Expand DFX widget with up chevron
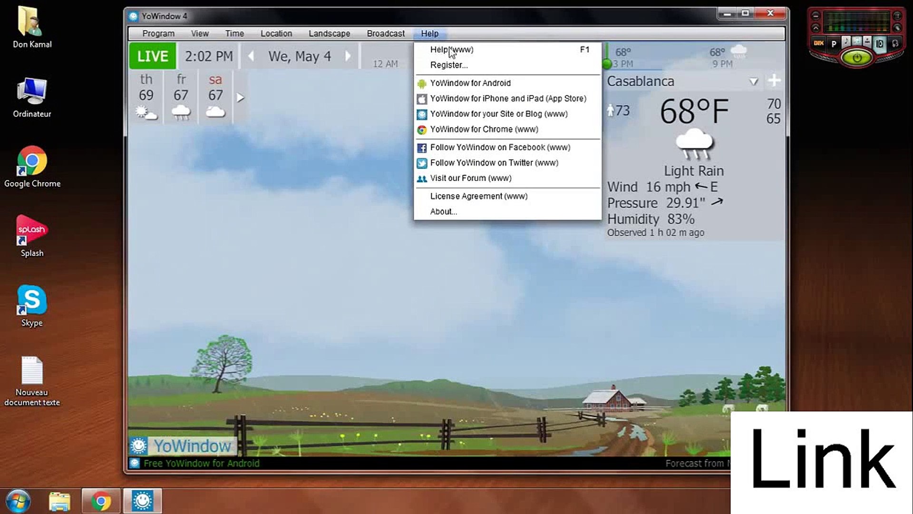 point(816,28)
